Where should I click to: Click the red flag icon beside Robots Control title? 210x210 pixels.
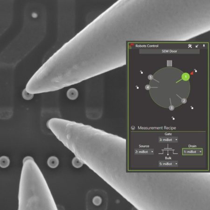[132, 45]
